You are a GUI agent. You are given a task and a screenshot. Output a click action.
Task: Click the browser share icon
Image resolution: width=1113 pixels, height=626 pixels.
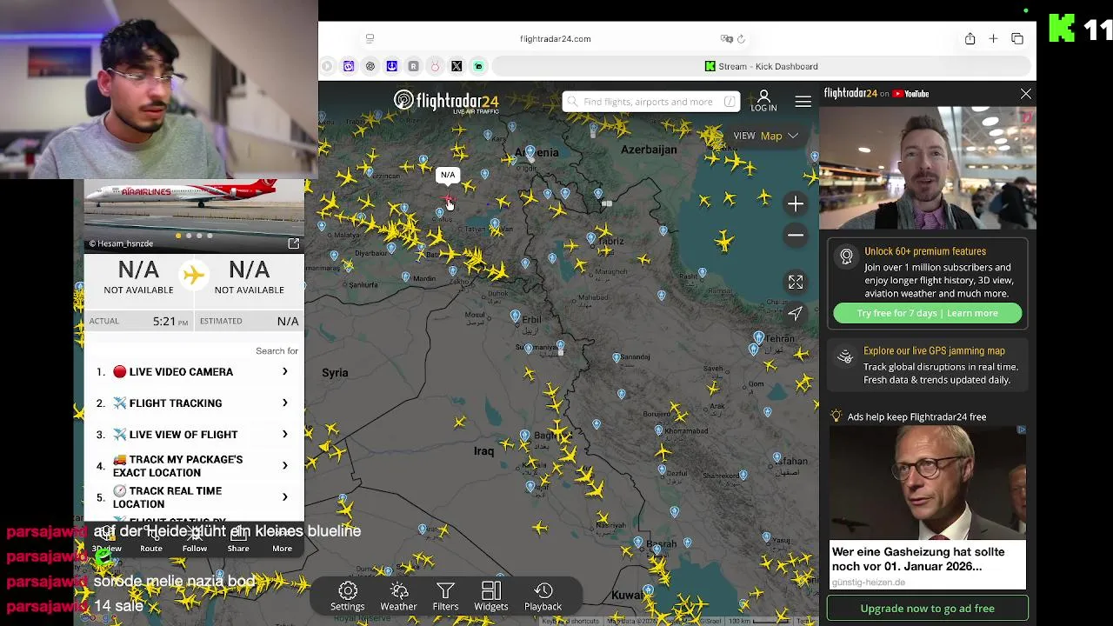(x=970, y=38)
